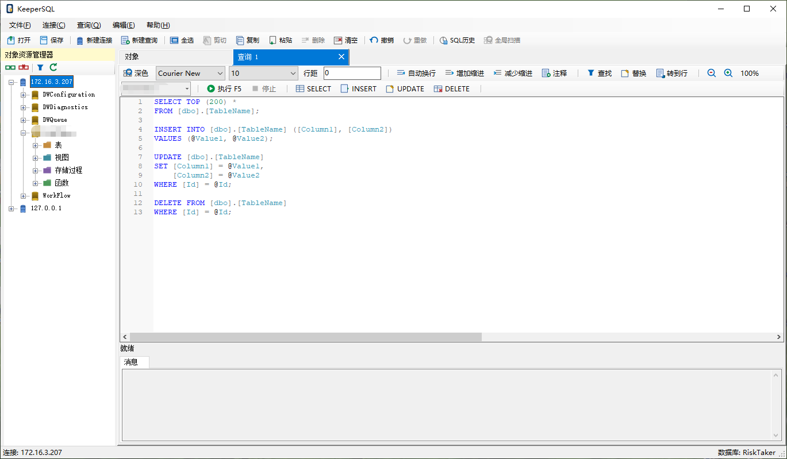Click 连接: 172.16.3.207 in status bar
This screenshot has height=459, width=787.
coord(32,453)
